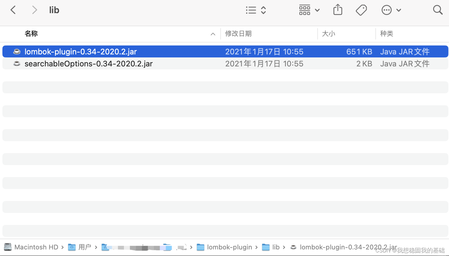
Task: Go forward with the right chevron
Action: (x=35, y=10)
